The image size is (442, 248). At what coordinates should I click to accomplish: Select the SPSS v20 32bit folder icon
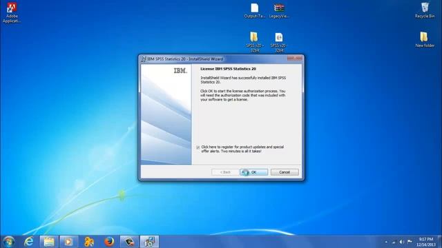(254, 42)
